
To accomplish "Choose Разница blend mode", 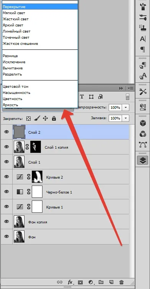I will [x=40, y=56].
